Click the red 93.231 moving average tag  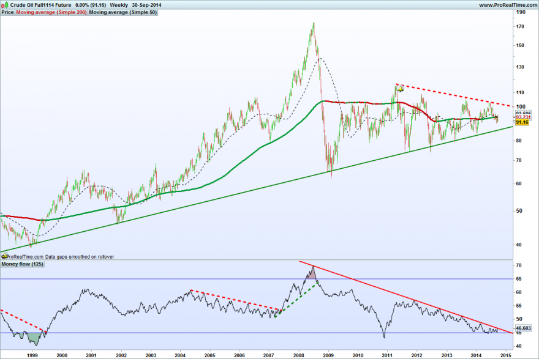tap(523, 117)
